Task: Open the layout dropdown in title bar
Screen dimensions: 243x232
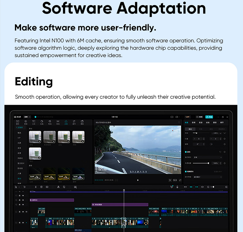Action: [x=178, y=117]
